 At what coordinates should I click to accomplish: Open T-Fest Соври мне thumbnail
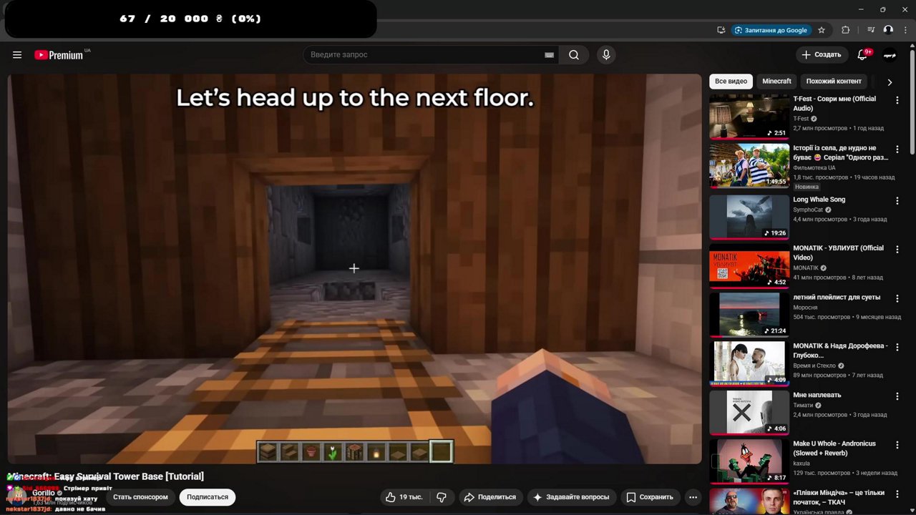[749, 116]
